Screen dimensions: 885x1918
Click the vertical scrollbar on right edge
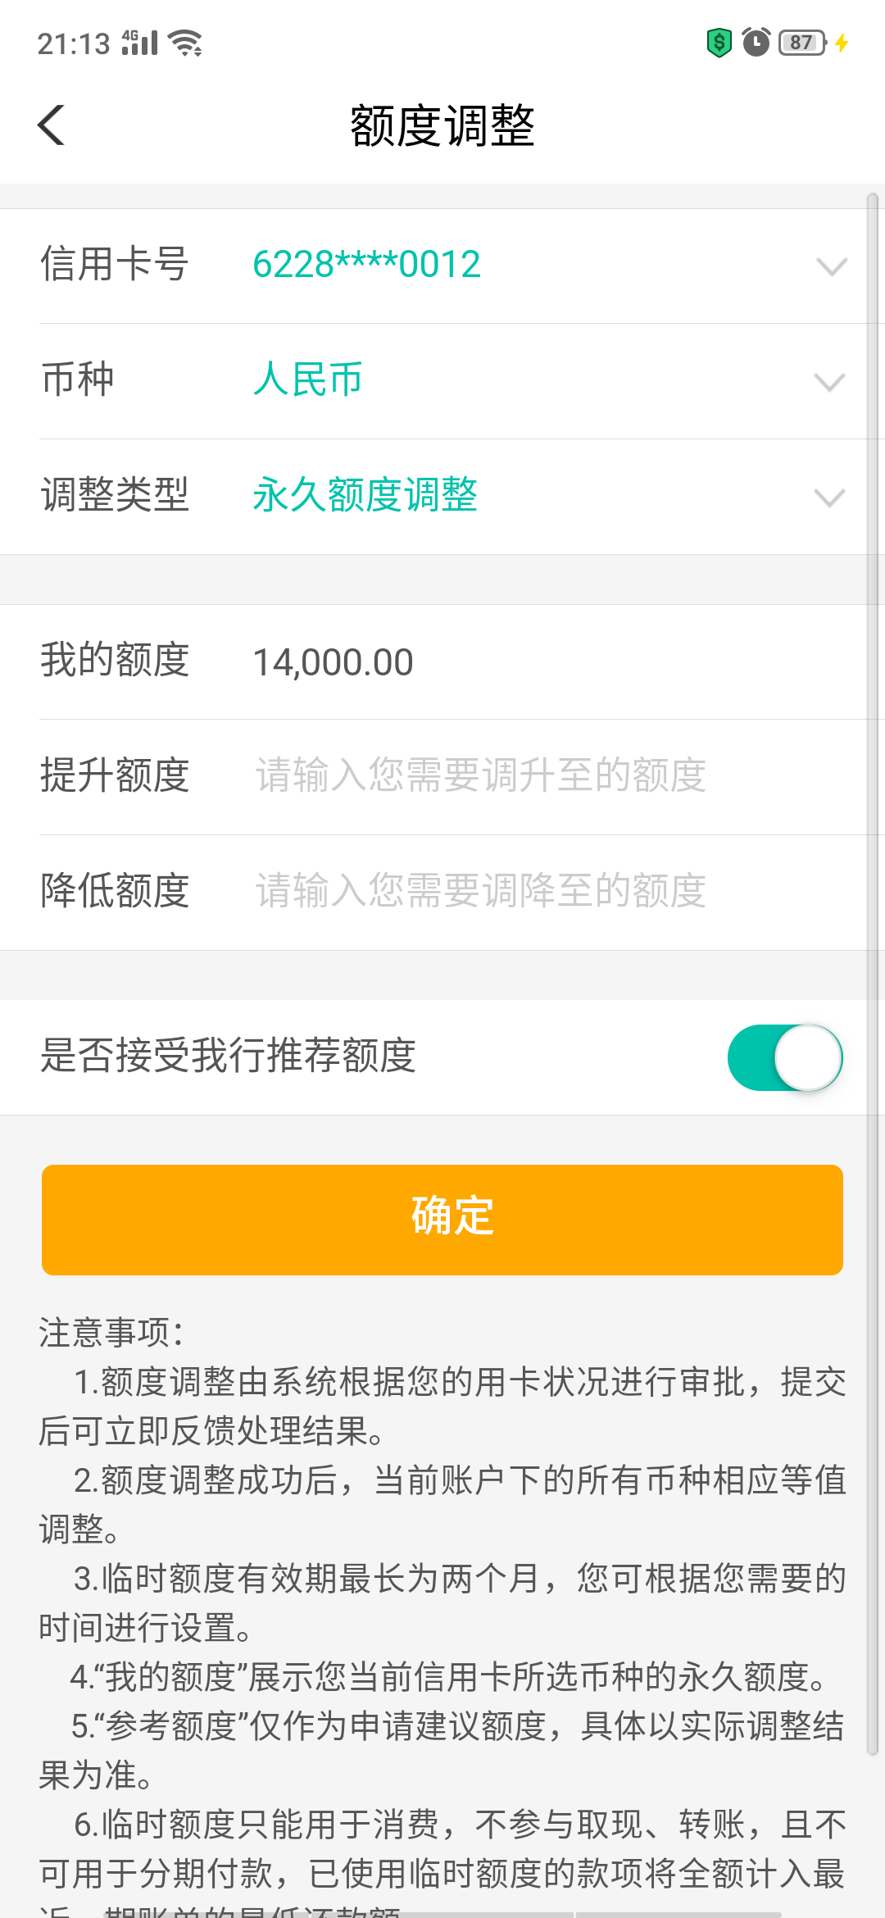873,975
